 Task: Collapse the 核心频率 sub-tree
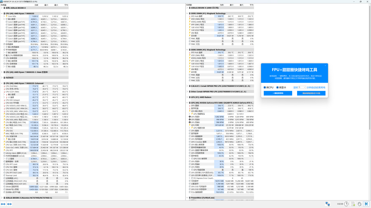(4, 19)
